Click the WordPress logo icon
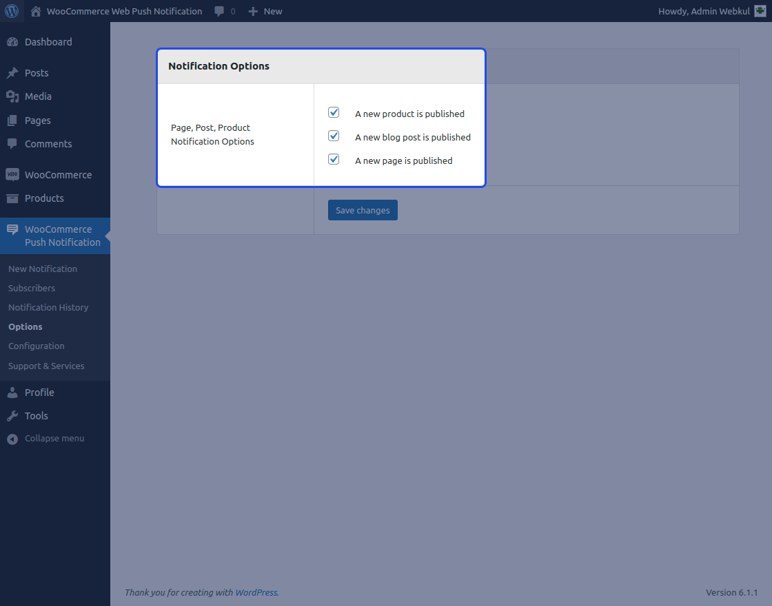Viewport: 772px width, 606px height. point(11,11)
